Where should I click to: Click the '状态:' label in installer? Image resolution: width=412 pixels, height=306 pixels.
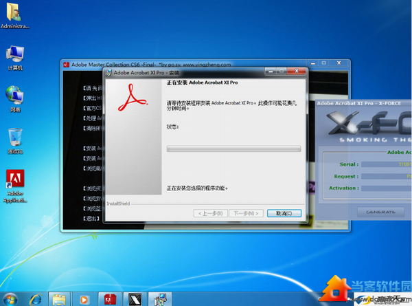point(172,127)
